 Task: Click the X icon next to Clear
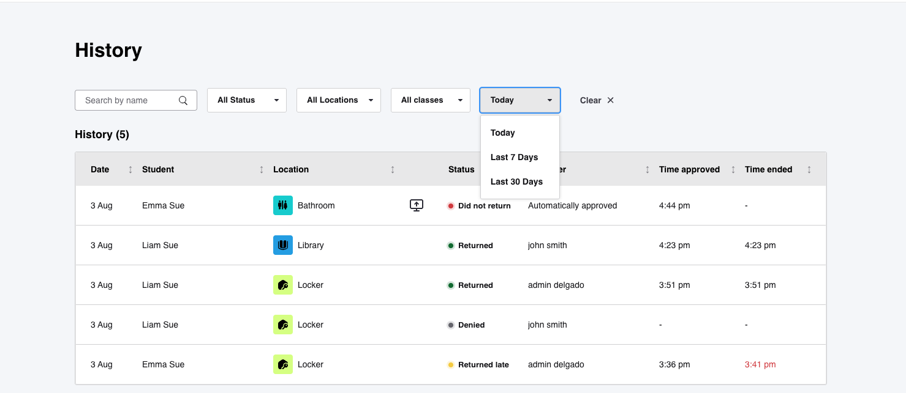[x=610, y=100]
